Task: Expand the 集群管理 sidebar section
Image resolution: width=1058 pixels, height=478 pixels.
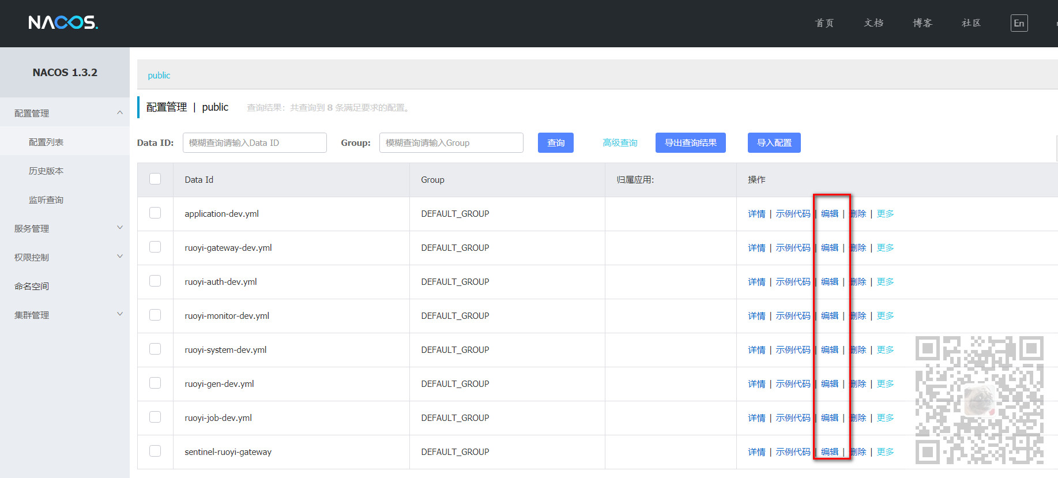Action: 65,315
